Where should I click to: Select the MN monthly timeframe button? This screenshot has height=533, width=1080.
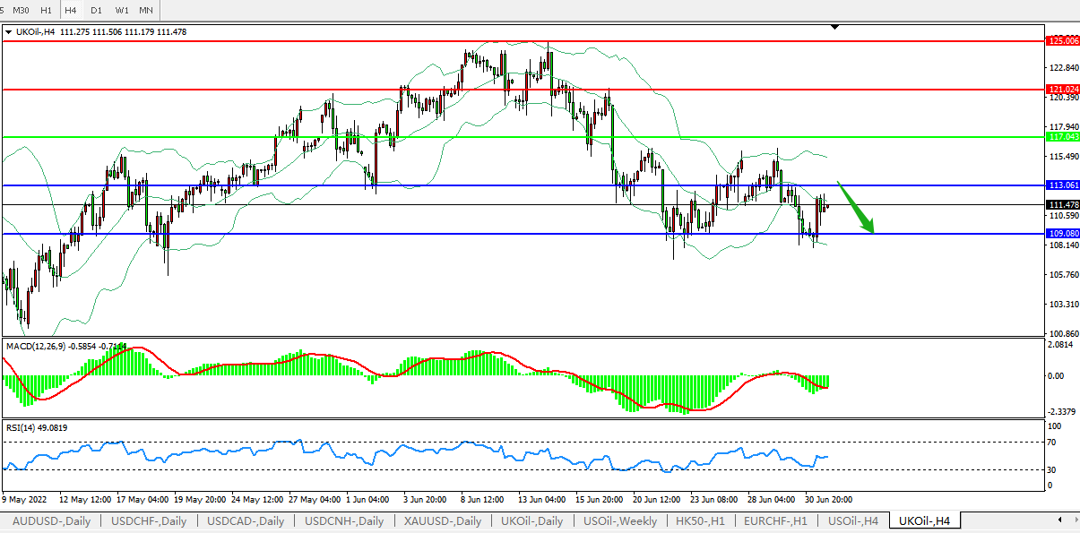click(x=145, y=10)
